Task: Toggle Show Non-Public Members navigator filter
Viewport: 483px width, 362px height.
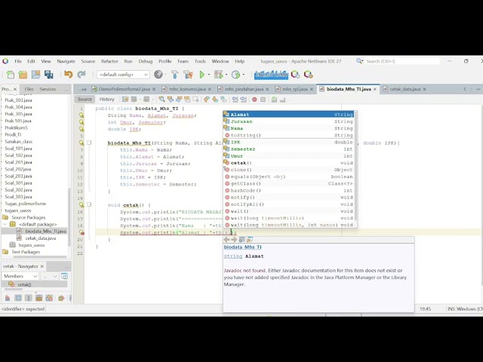Action: [38, 298]
